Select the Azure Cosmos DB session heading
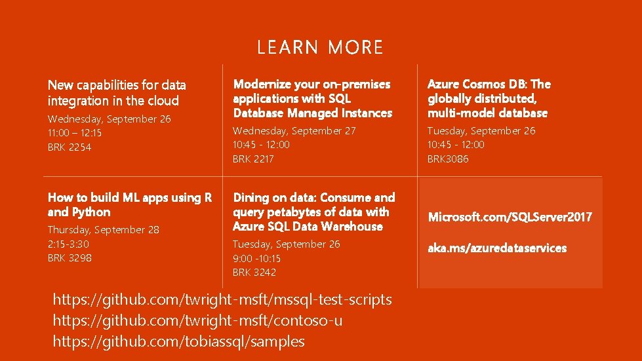 pos(489,98)
